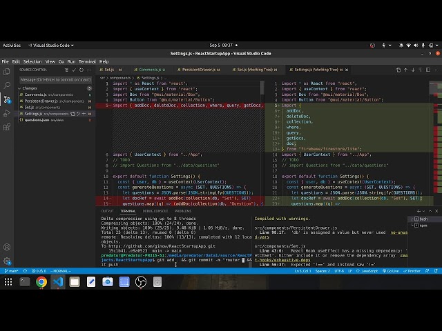This screenshot has height=331, width=442.
Task: Switch to the DEBUG CONSOLE panel tab
Action: [x=155, y=211]
